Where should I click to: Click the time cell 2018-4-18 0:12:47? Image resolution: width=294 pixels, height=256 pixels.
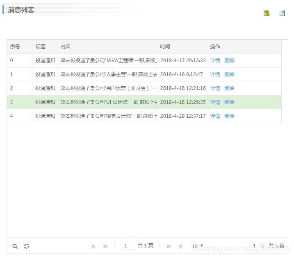click(x=181, y=74)
